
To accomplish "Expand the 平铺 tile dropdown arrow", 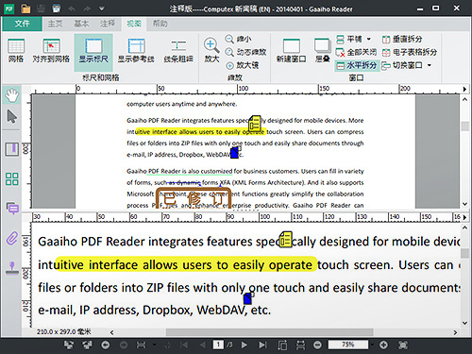I will click(369, 40).
